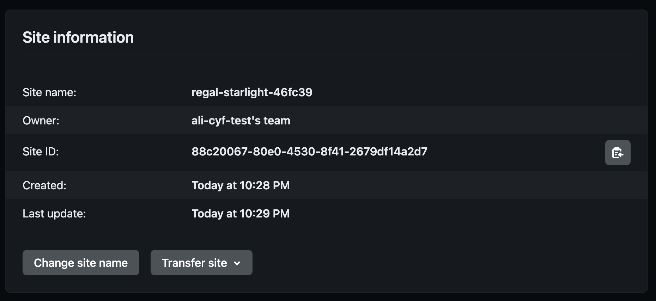Click the Last update timestamp Today at 10:29 PM
The image size is (656, 301).
pos(241,213)
